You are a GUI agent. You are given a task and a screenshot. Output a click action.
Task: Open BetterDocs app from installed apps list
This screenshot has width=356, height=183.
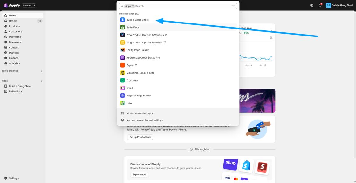[178, 27]
